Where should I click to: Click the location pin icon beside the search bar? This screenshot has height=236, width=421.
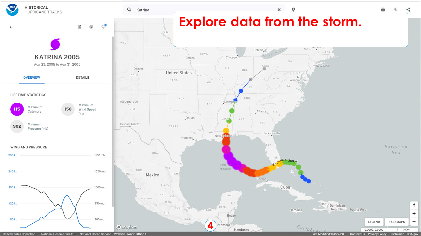point(293,9)
